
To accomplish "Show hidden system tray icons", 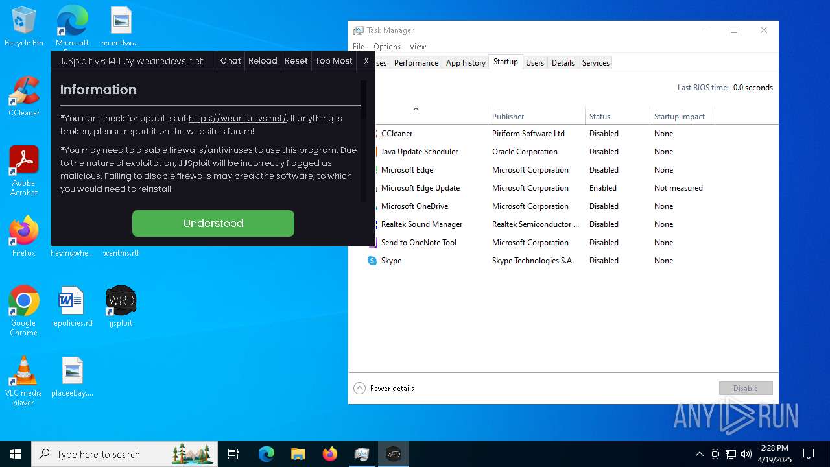I will [x=699, y=454].
